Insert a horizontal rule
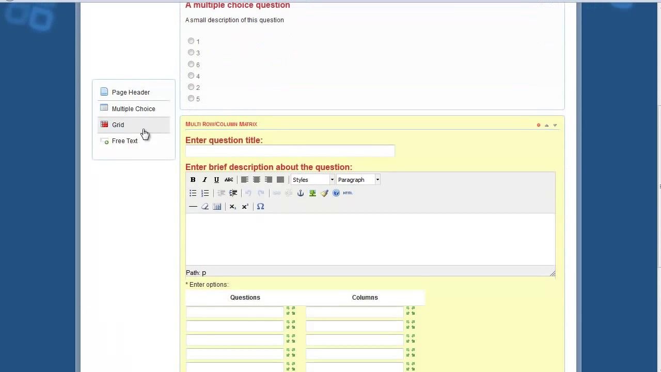 pos(193,207)
